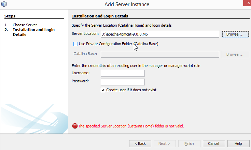This screenshot has width=251, height=150.
Task: Click the window icon in the title bar
Action: click(x=4, y=4)
